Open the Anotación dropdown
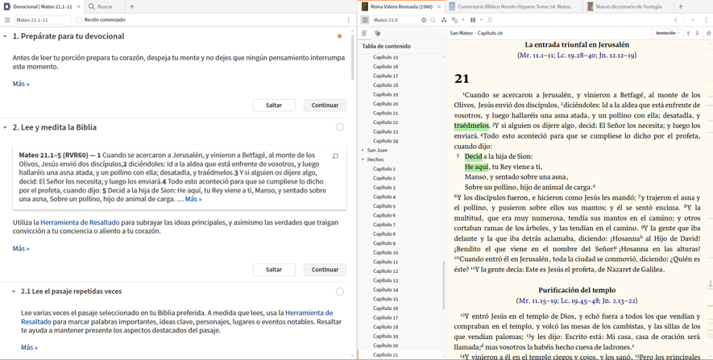This screenshot has height=360, width=713. pyautogui.click(x=667, y=33)
